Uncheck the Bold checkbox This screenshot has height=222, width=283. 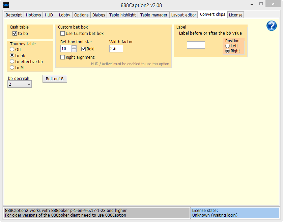[x=83, y=49]
